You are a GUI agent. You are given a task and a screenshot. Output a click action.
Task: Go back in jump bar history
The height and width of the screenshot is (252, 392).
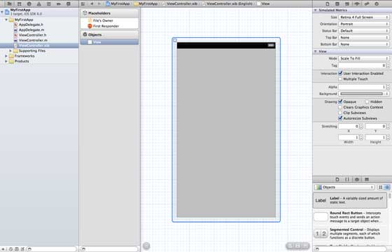point(92,3)
